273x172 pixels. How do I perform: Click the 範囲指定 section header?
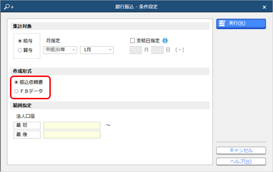coord(110,105)
